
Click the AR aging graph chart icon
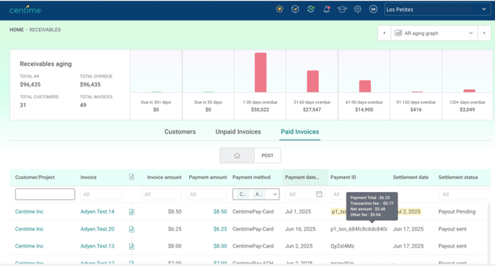(x=398, y=33)
